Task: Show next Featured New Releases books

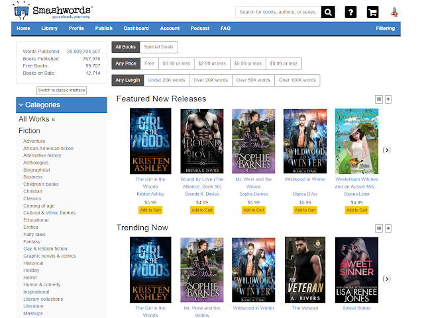Action: pyautogui.click(x=387, y=150)
